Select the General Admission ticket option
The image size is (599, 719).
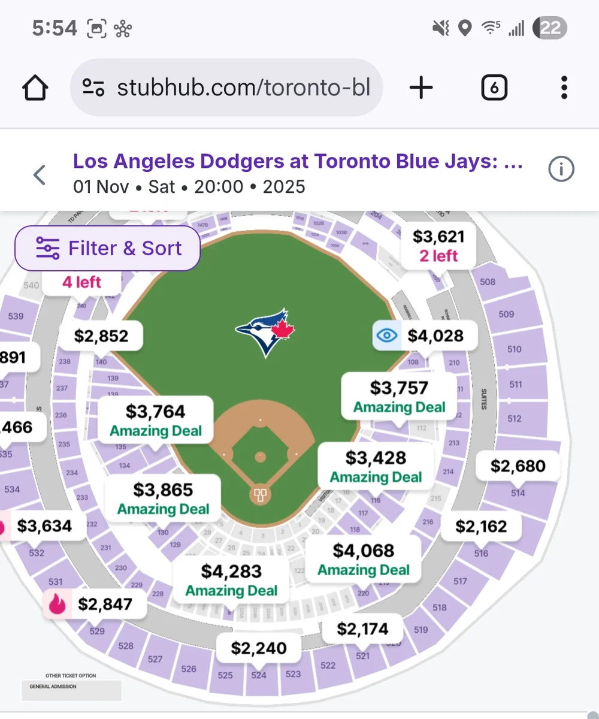pyautogui.click(x=72, y=688)
